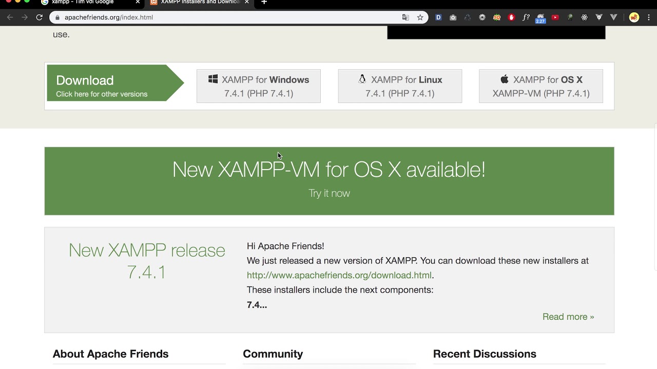Click the camera screenshot extension
The width and height of the screenshot is (657, 369).
click(x=453, y=17)
